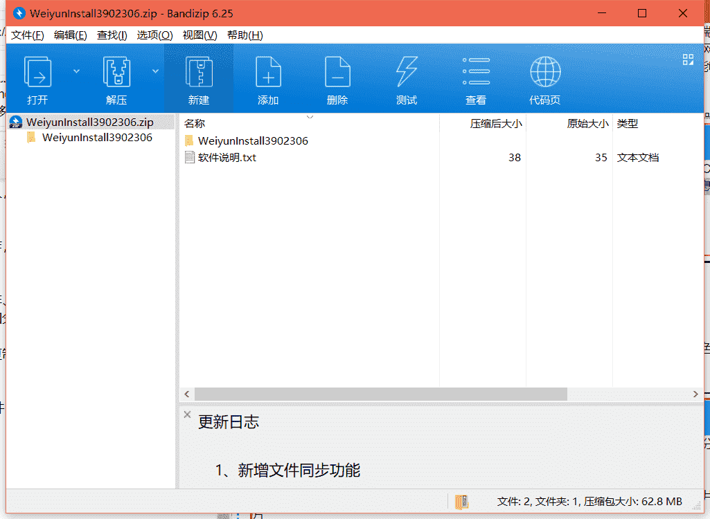The height and width of the screenshot is (519, 710).
Task: Click original size value 35
Action: click(x=601, y=158)
